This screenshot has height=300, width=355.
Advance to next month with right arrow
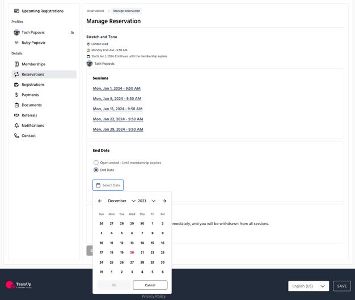pyautogui.click(x=164, y=201)
